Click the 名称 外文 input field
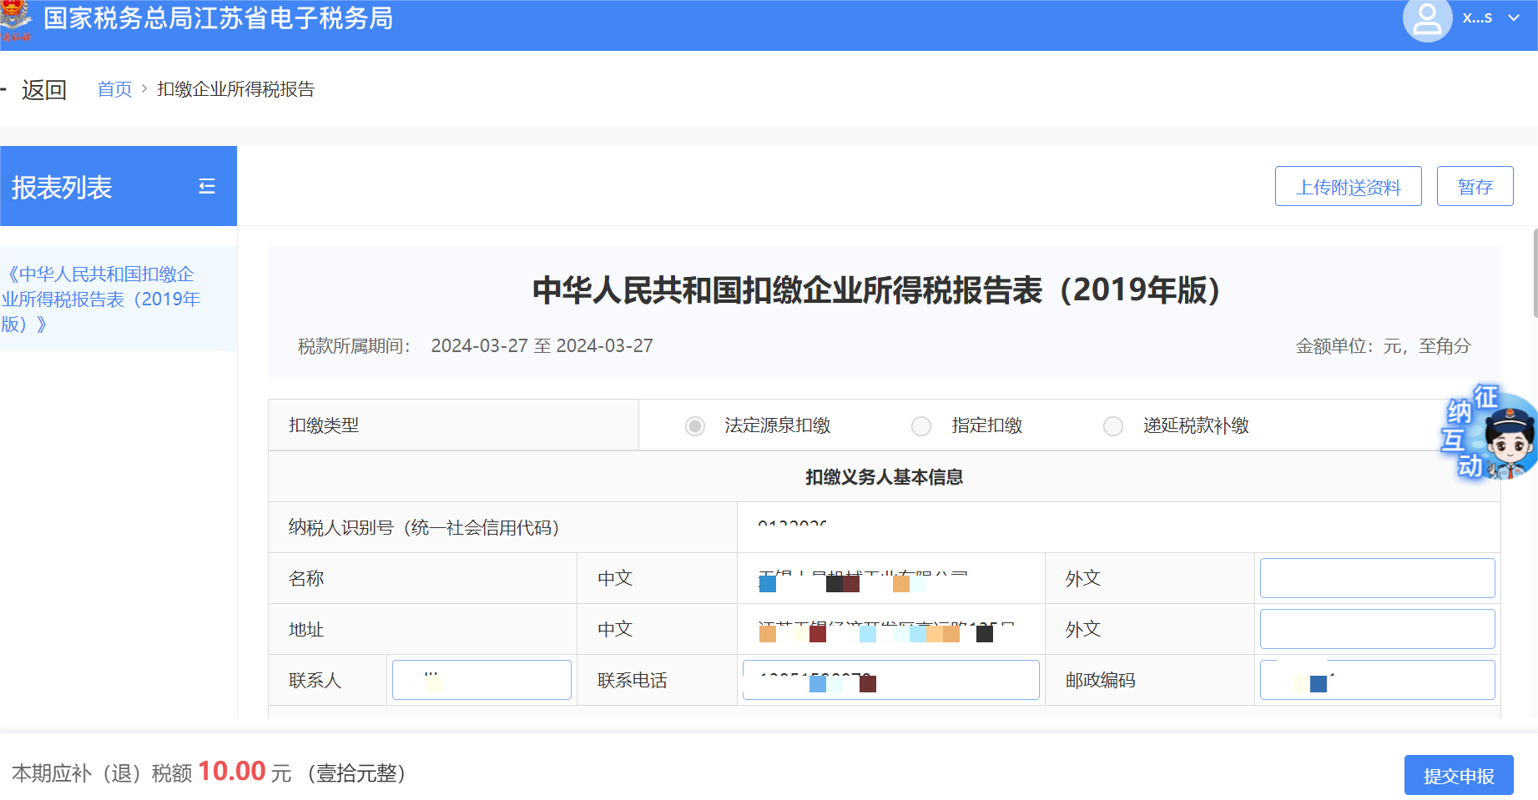 pyautogui.click(x=1377, y=578)
